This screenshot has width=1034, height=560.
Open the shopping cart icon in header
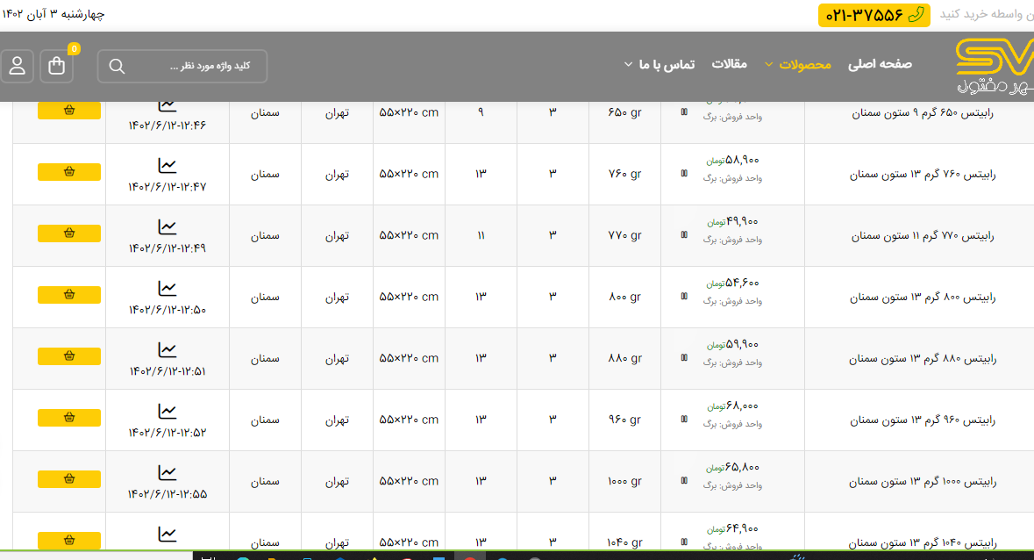(57, 66)
